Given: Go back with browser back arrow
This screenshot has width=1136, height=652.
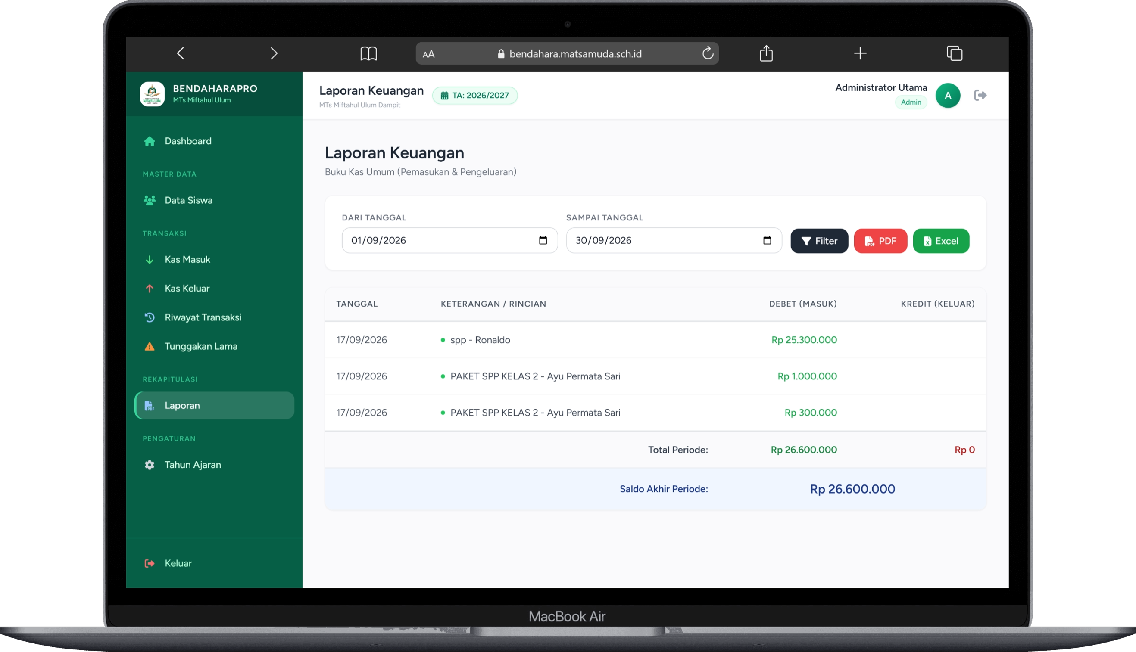Looking at the screenshot, I should (181, 53).
